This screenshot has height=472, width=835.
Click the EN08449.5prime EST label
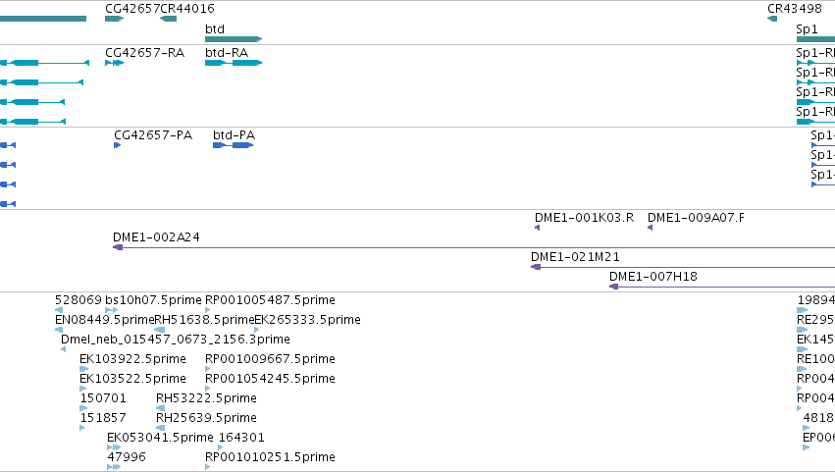pyautogui.click(x=104, y=320)
